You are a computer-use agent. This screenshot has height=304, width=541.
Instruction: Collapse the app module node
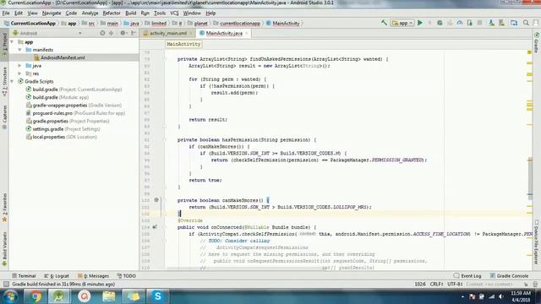coord(12,41)
